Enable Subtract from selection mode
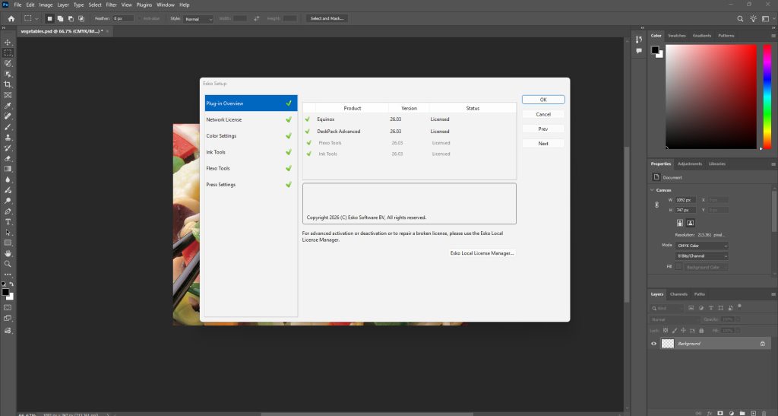The height and width of the screenshot is (416, 778). pos(71,18)
